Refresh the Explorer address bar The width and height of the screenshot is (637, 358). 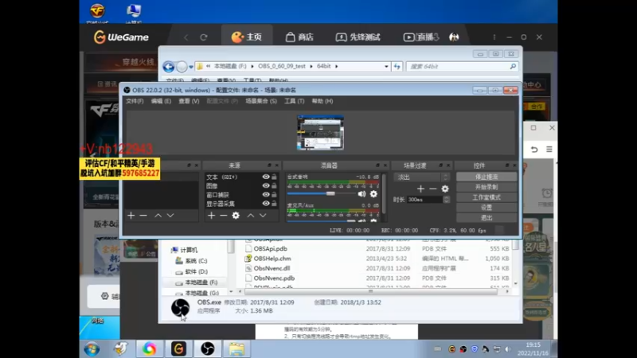tap(397, 66)
